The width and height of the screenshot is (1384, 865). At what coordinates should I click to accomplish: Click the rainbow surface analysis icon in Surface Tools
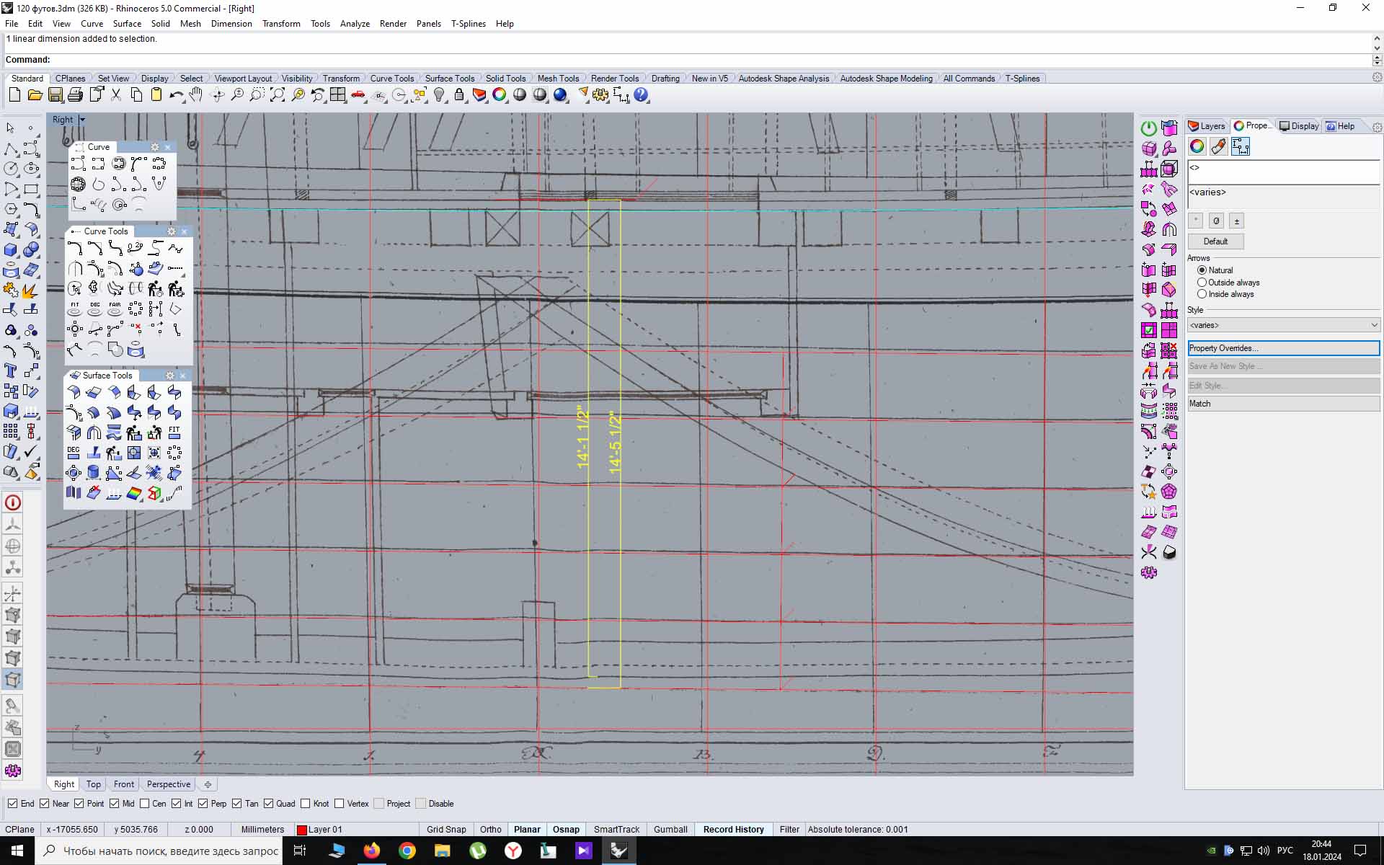click(134, 493)
